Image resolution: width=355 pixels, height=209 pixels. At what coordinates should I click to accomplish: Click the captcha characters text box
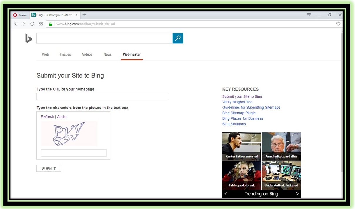74,153
